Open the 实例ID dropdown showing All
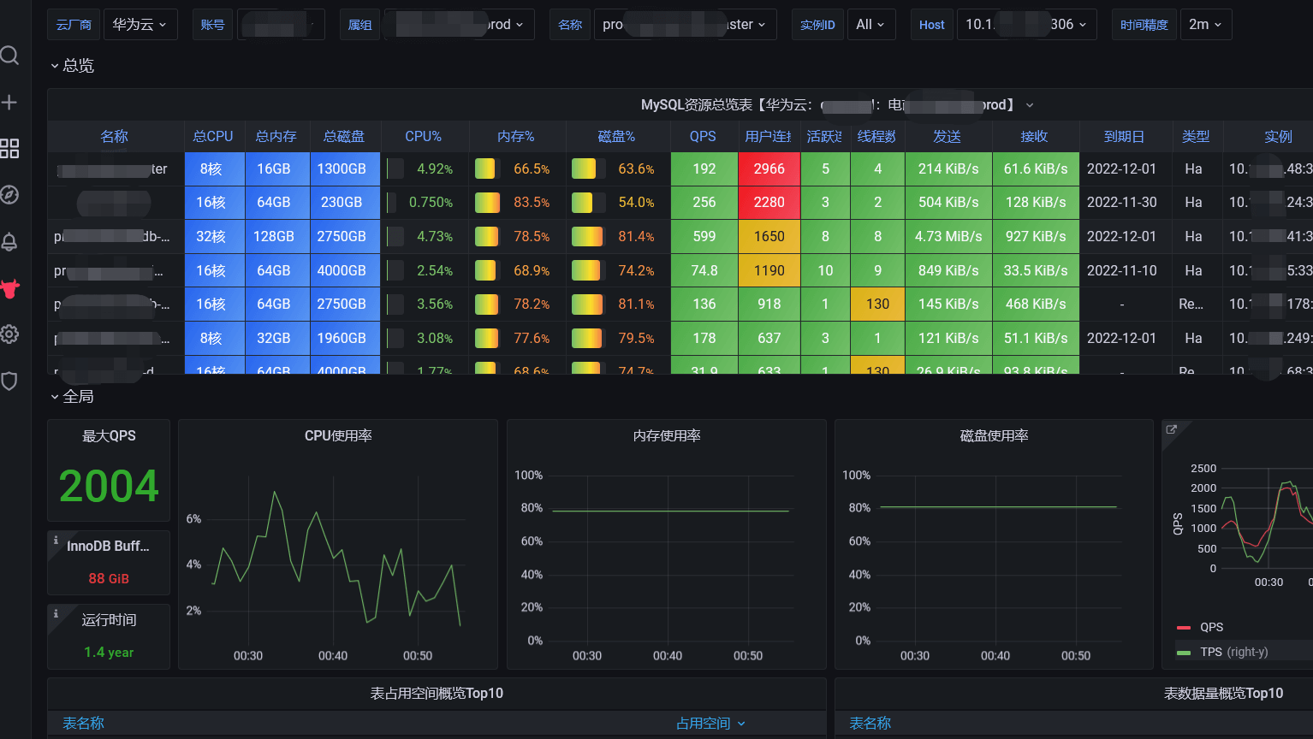This screenshot has height=739, width=1313. 870,25
